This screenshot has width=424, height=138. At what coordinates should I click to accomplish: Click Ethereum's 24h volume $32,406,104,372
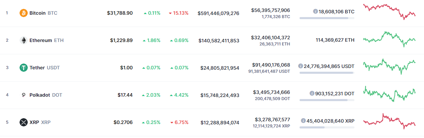point(271,38)
